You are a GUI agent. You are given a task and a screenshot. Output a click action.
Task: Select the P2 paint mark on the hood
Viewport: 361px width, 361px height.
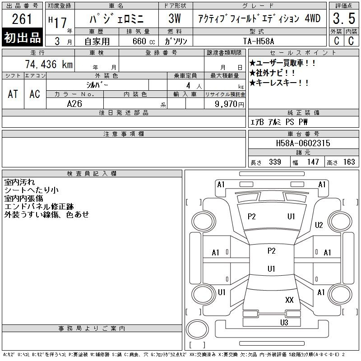pyautogui.click(x=252, y=217)
